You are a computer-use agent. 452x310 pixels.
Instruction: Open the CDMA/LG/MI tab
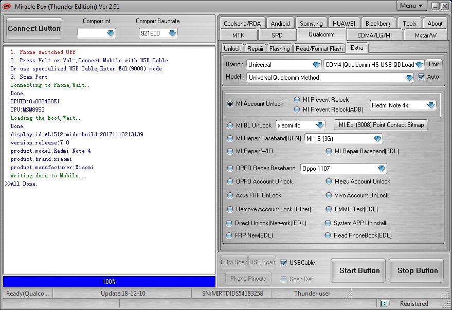[374, 35]
